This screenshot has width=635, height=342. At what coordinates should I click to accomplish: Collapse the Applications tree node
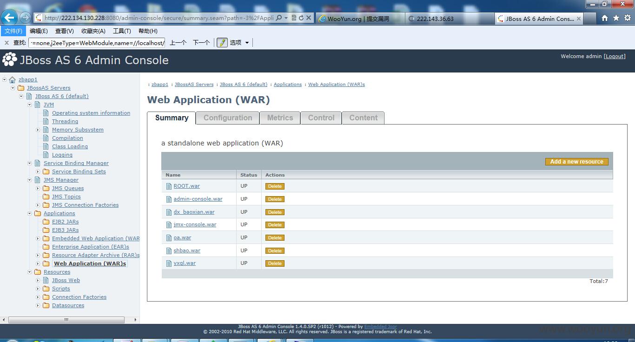[x=30, y=213]
